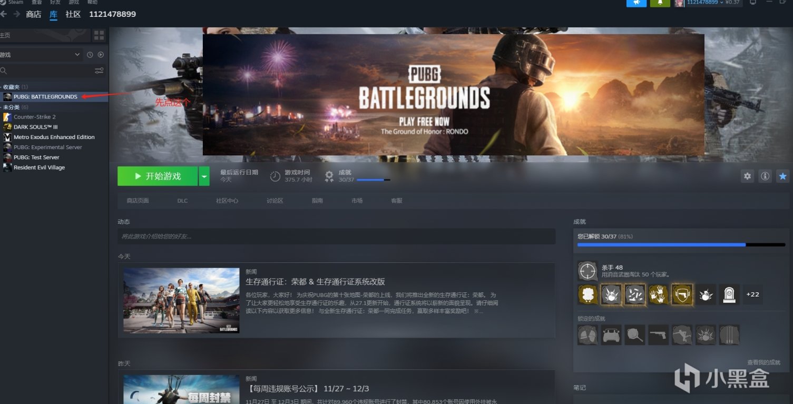Open the 市场 link
This screenshot has width=793, height=404.
pyautogui.click(x=357, y=201)
